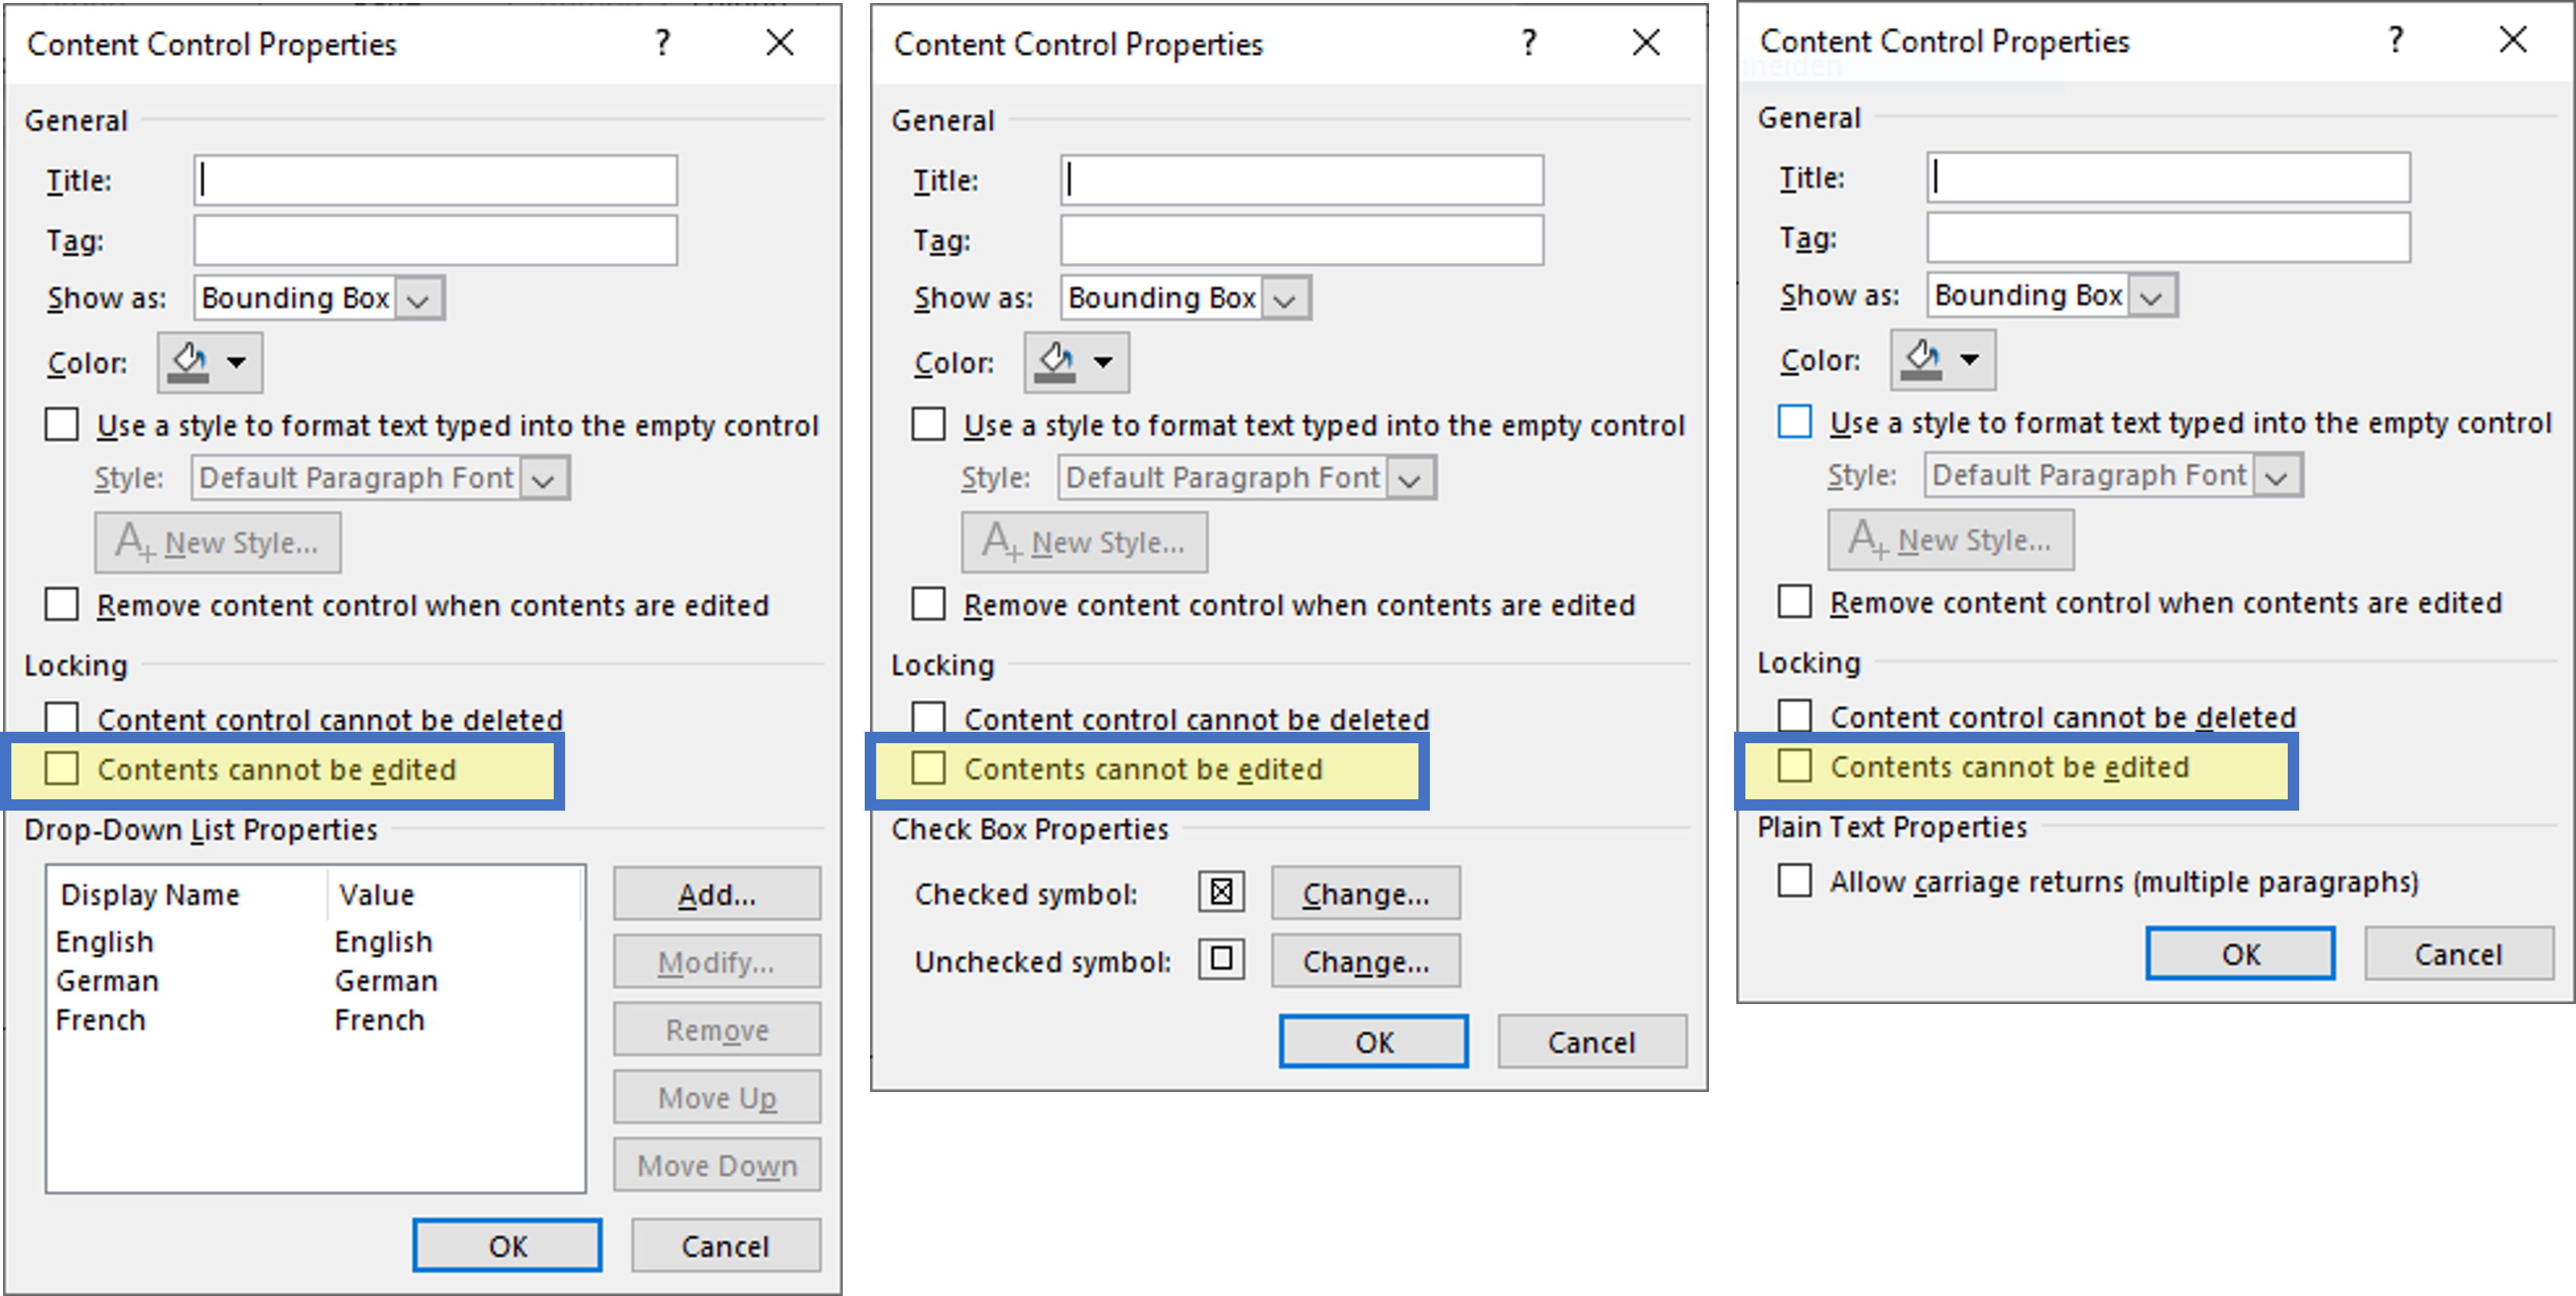Click New Style... in Check Box dialog
Screen dimensions: 2576x1296
1084,542
